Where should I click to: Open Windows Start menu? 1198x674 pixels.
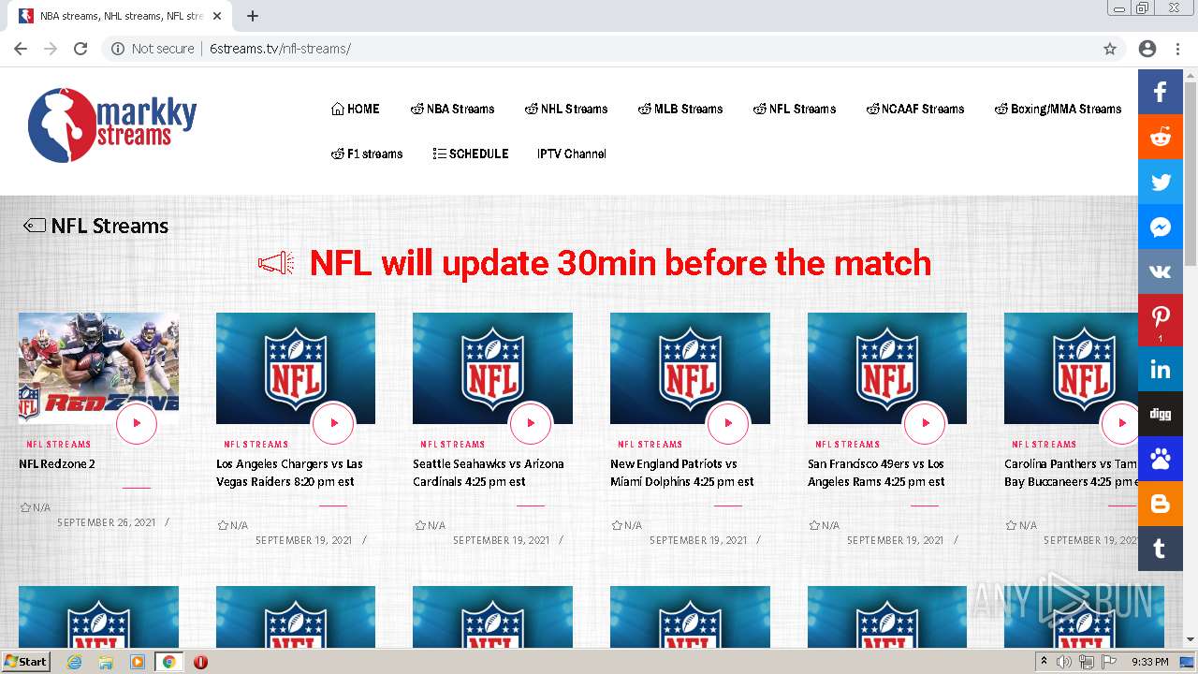pyautogui.click(x=25, y=662)
